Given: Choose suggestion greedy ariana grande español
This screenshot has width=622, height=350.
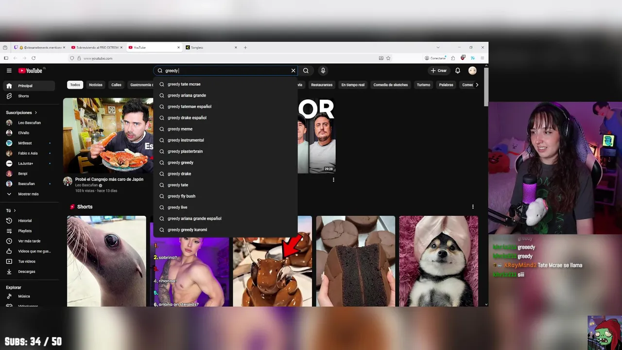Looking at the screenshot, I should pos(225,218).
